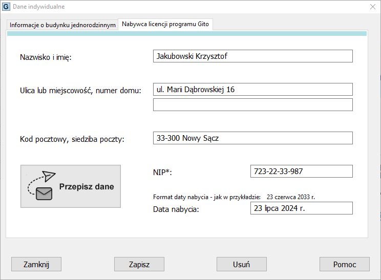Click the empty second address line field
The width and height of the screenshot is (381, 280).
point(252,105)
